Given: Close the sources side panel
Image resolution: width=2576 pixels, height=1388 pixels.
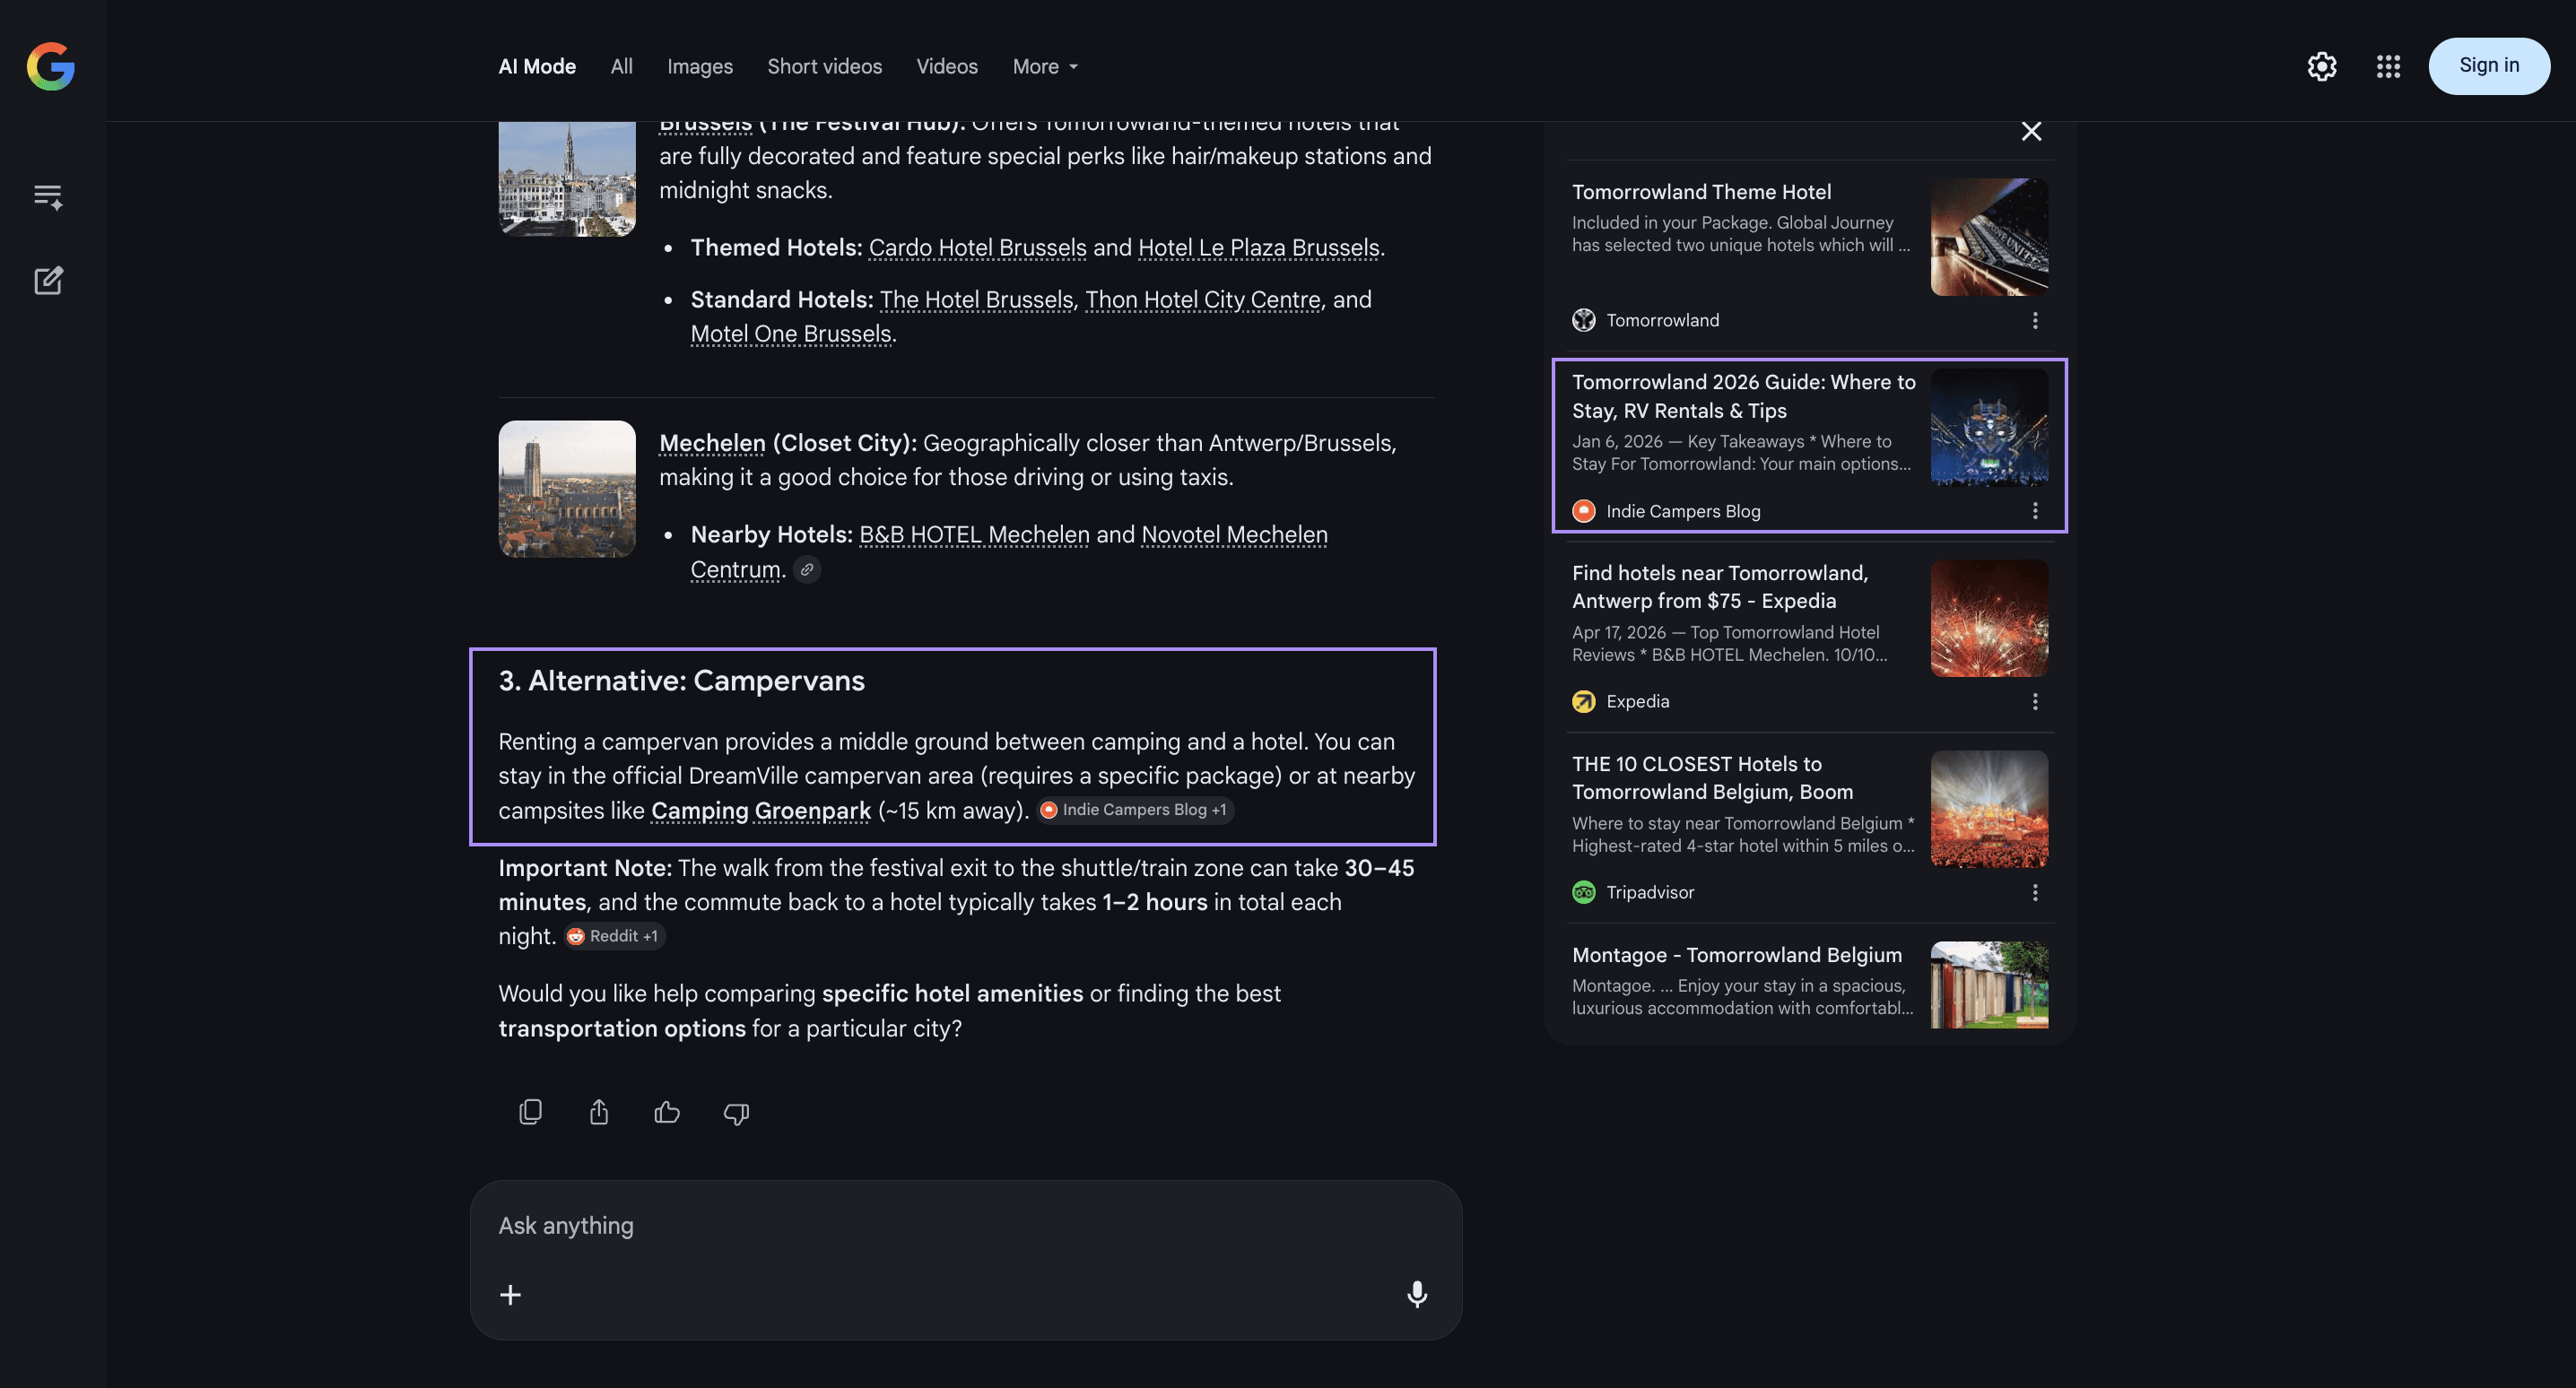Looking at the screenshot, I should point(2031,131).
